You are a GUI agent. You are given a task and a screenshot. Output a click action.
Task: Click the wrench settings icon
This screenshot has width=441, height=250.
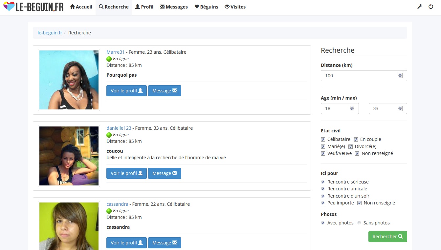pyautogui.click(x=420, y=7)
